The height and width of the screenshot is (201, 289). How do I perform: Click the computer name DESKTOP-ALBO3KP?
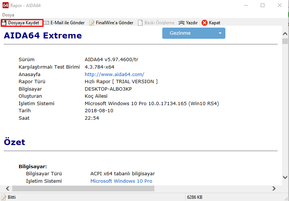coord(108,89)
